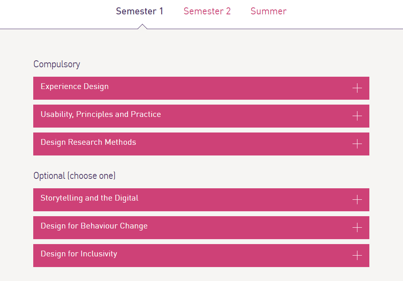This screenshot has height=281, width=403.
Task: Switch to the Semester 2 tab
Action: point(207,11)
